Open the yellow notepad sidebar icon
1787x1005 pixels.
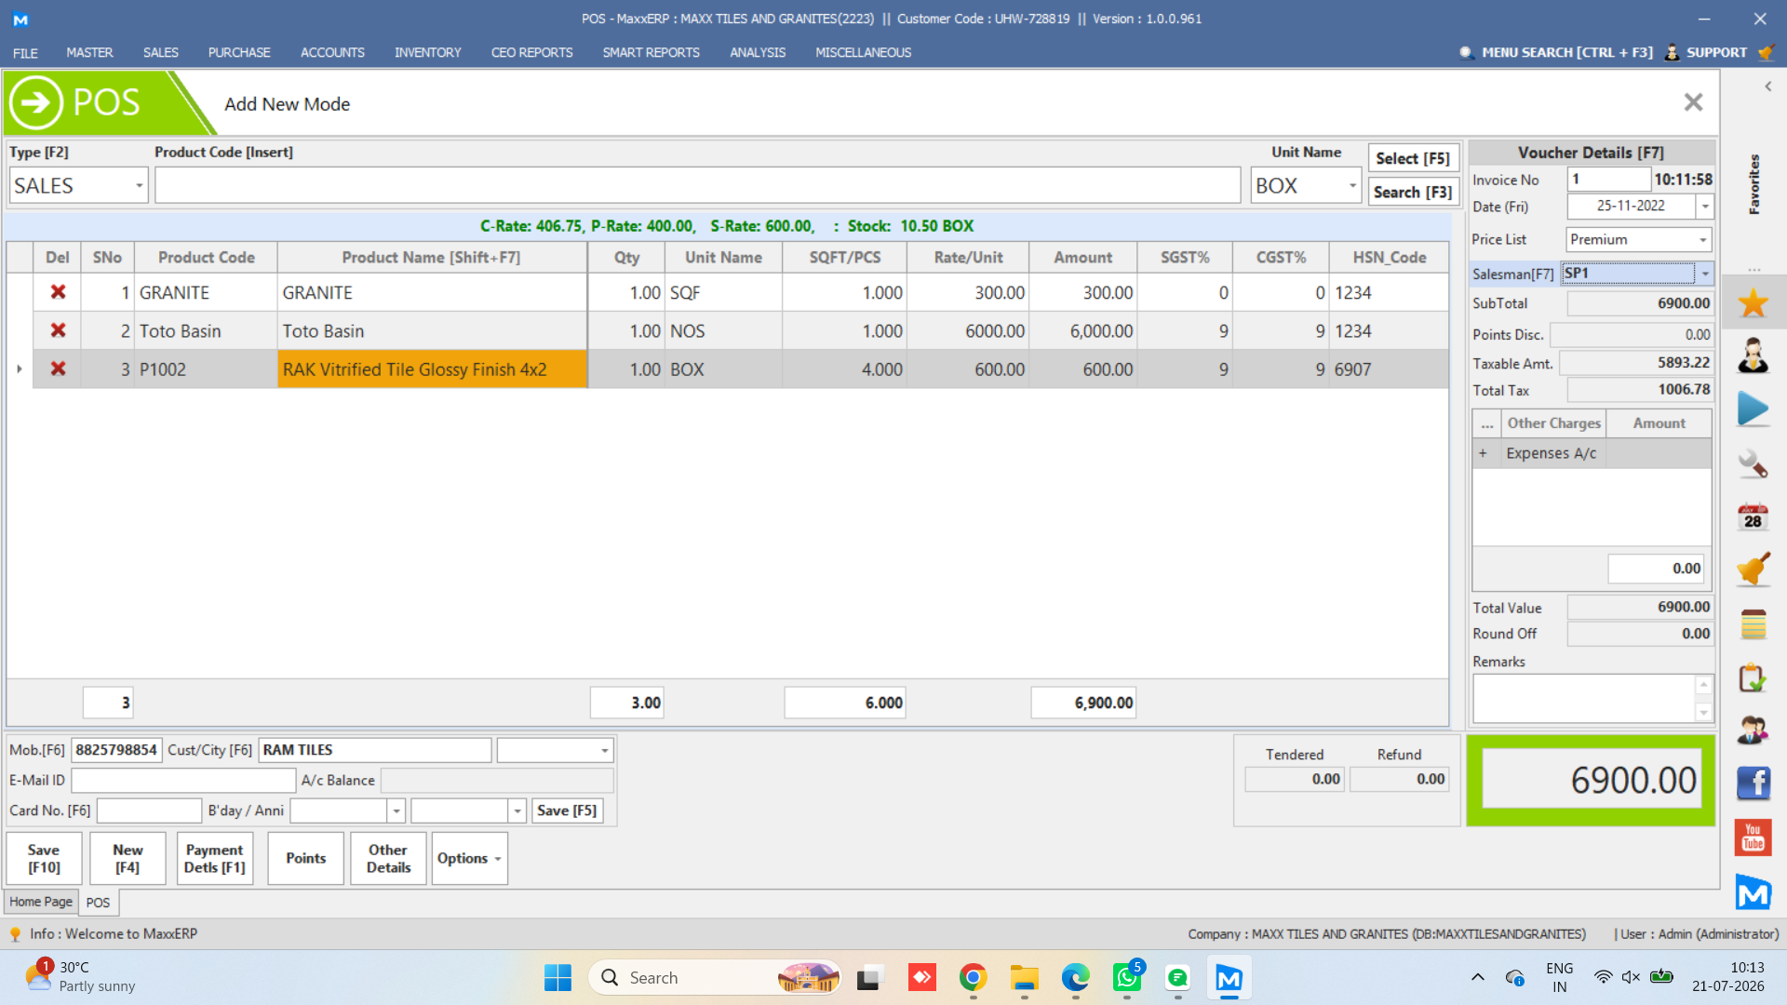1753,624
